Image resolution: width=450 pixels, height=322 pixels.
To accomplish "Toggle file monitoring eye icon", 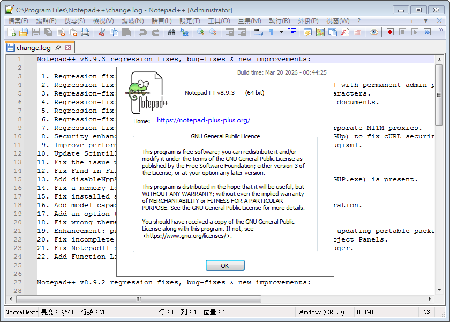I will click(374, 32).
